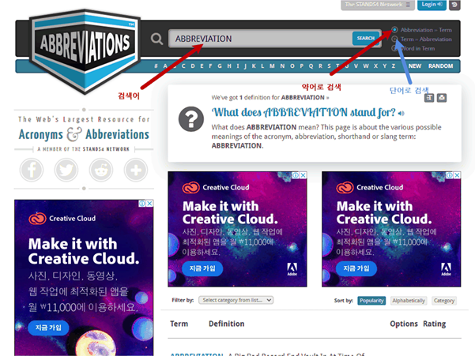Open ad info icon on right ad
This screenshot has width=475, height=356.
[x=450, y=175]
